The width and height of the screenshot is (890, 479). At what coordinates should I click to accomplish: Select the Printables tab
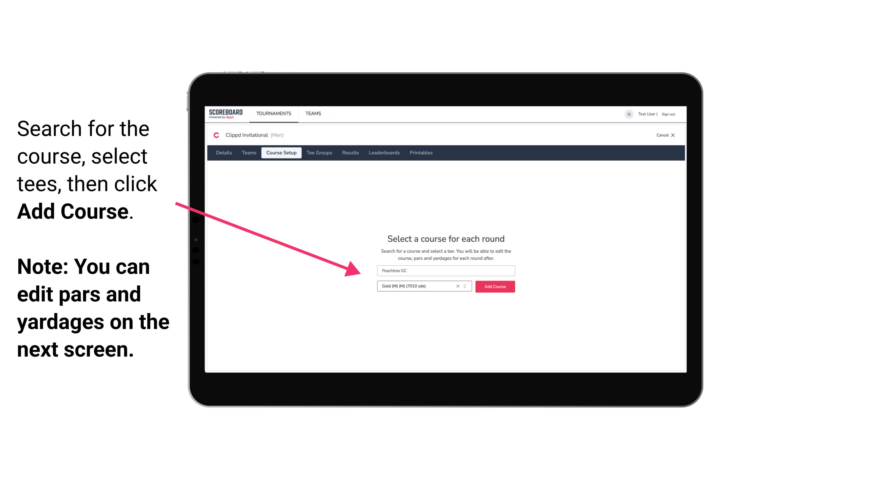(421, 153)
